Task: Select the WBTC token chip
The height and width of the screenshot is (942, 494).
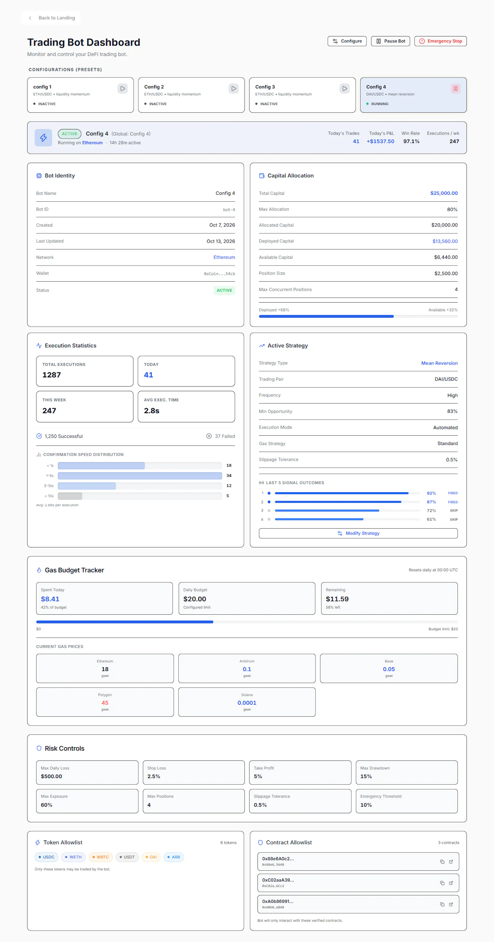Action: (x=100, y=857)
